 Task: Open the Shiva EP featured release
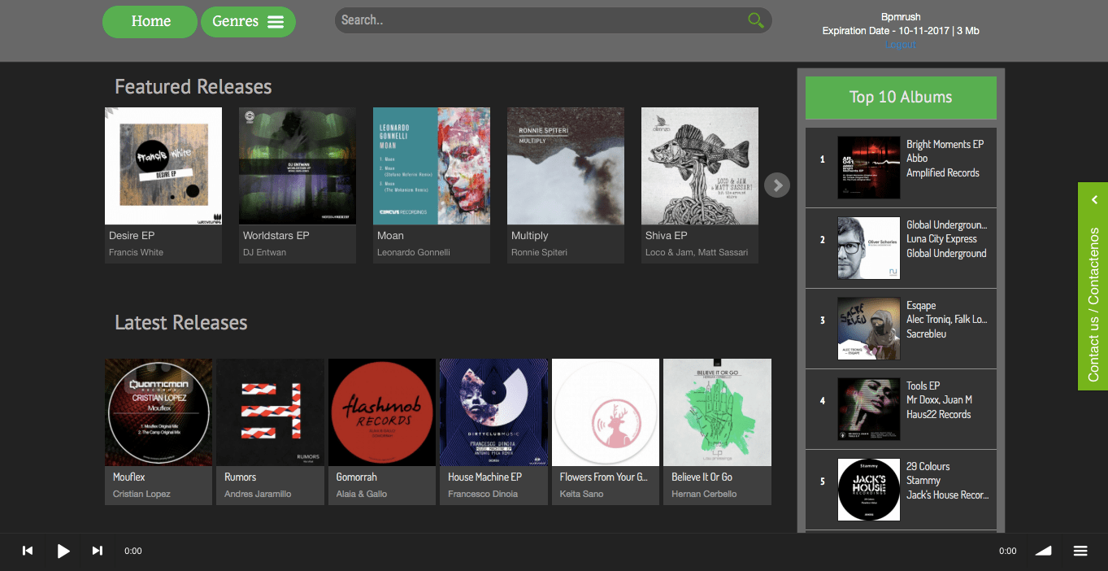[699, 166]
